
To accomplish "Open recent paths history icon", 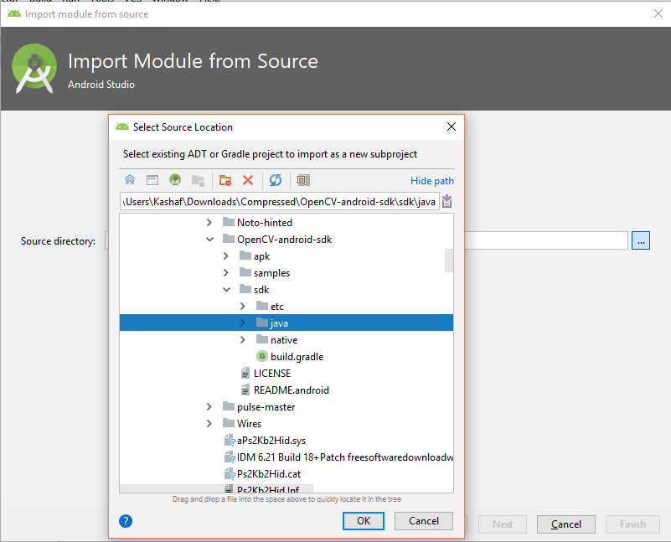I will point(447,201).
